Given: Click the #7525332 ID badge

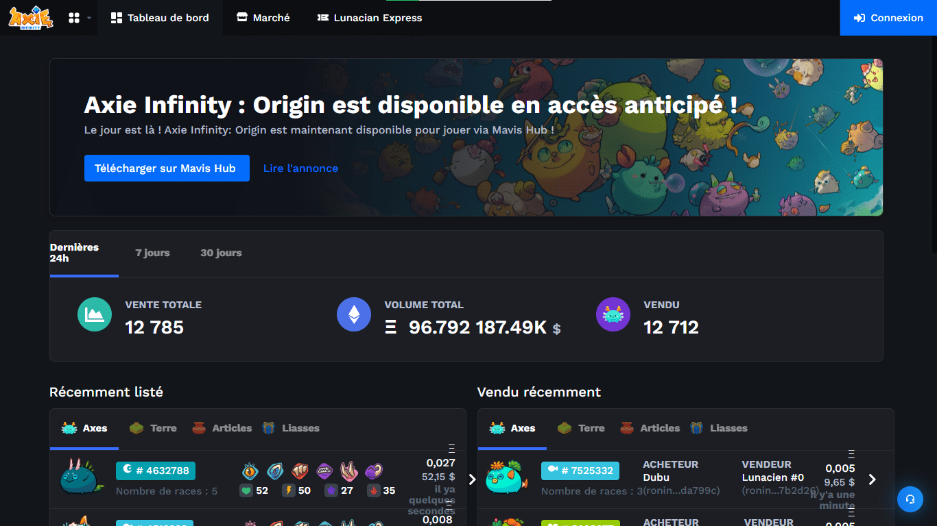Looking at the screenshot, I should (580, 471).
